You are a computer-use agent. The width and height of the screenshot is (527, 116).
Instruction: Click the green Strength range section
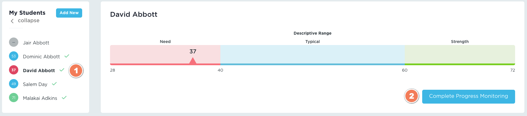(x=460, y=55)
